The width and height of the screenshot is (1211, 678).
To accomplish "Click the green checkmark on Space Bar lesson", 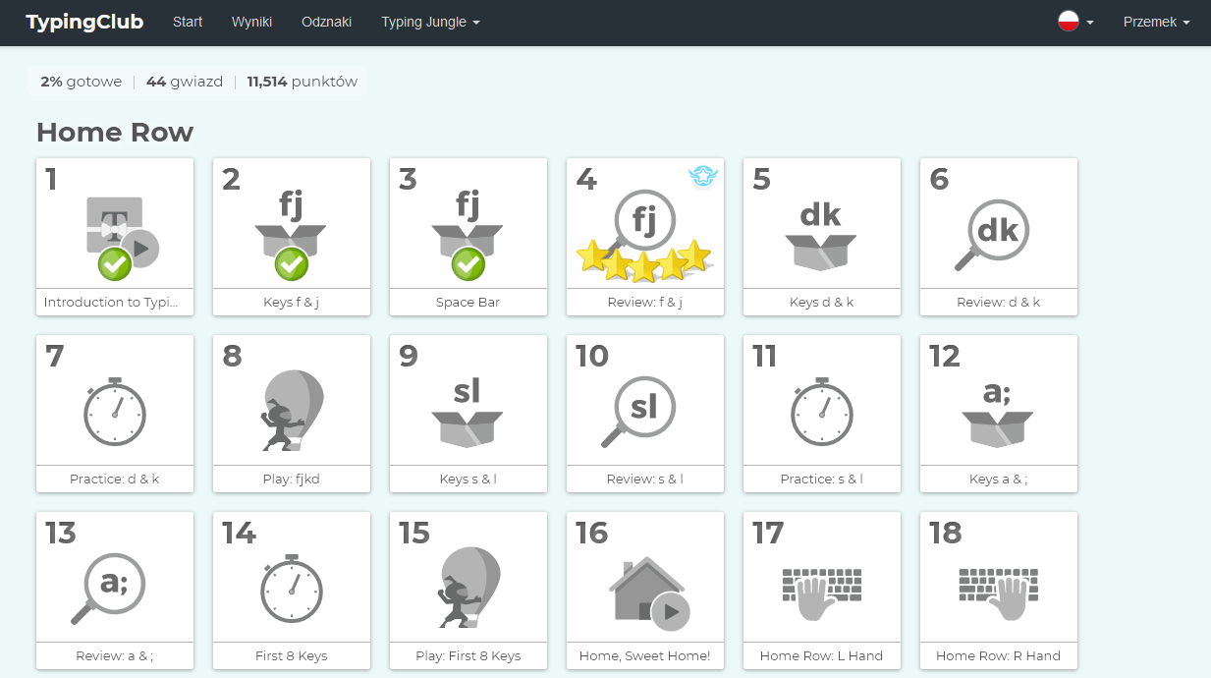I will tap(468, 264).
